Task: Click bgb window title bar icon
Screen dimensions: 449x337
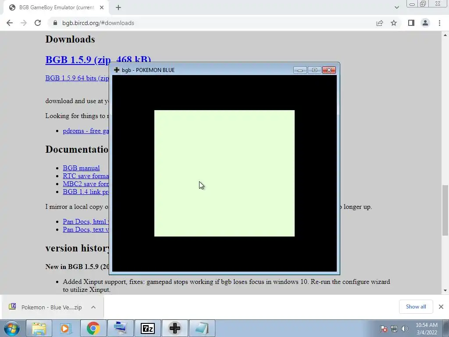Action: click(117, 70)
